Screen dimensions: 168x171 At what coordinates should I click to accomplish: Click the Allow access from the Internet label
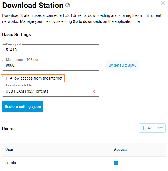[36, 78]
